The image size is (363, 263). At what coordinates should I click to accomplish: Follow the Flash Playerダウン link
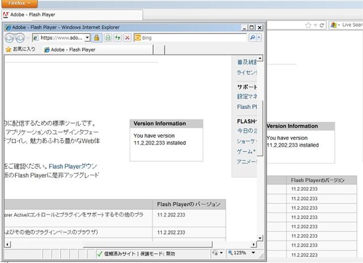[x=73, y=166]
